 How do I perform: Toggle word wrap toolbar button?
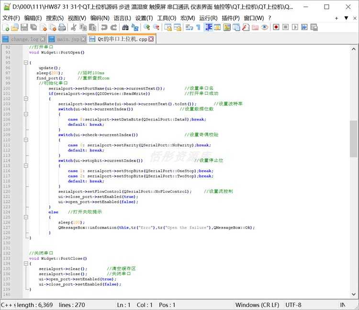pyautogui.click(x=189, y=27)
